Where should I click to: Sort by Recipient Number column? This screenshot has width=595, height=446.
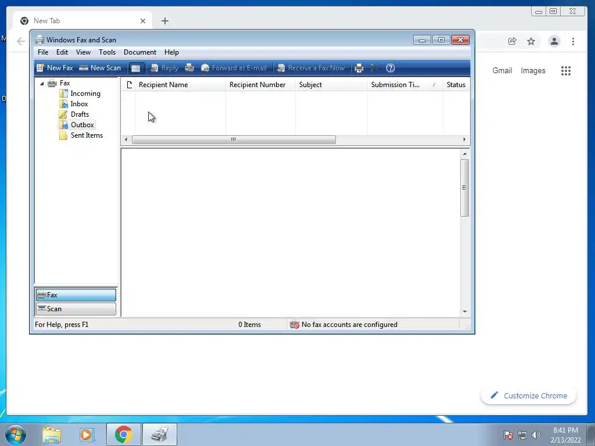(260, 85)
